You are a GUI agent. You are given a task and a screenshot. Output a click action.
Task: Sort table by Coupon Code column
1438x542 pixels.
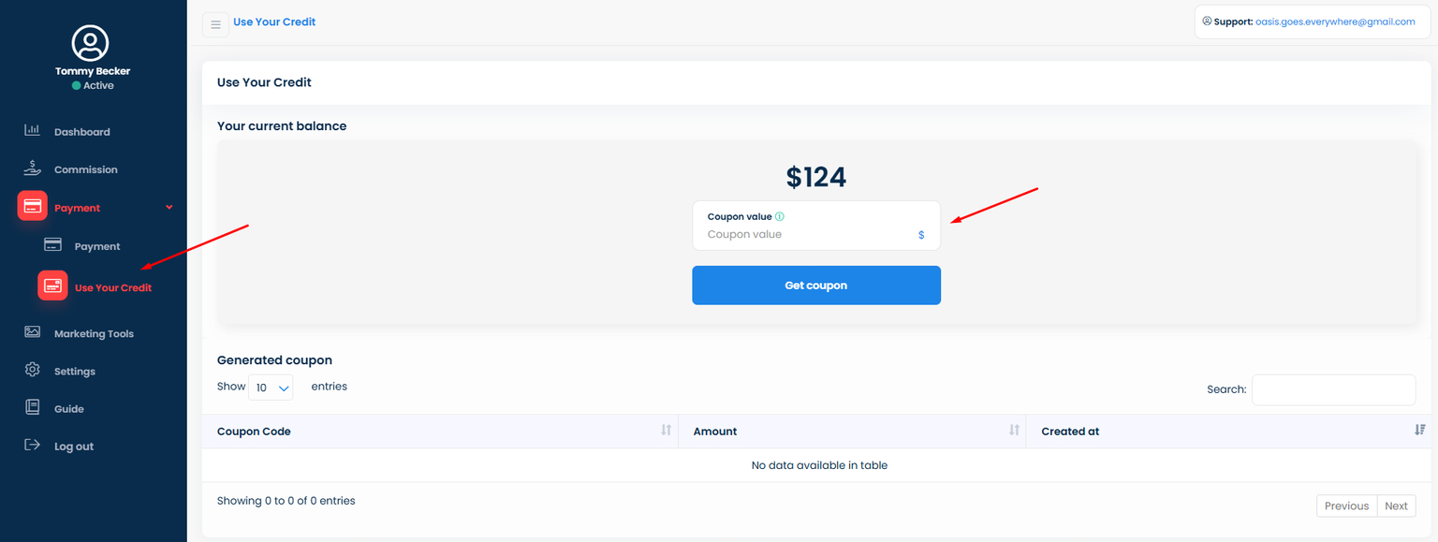click(x=666, y=431)
